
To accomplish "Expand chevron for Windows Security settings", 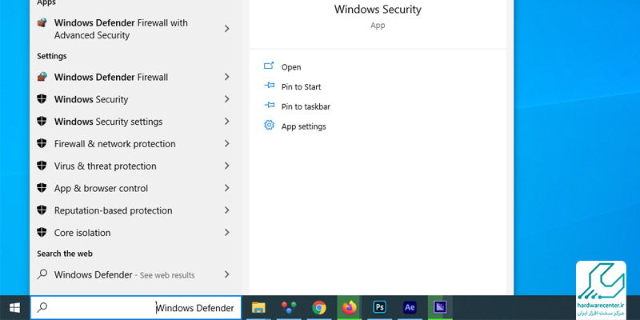I will click(227, 122).
